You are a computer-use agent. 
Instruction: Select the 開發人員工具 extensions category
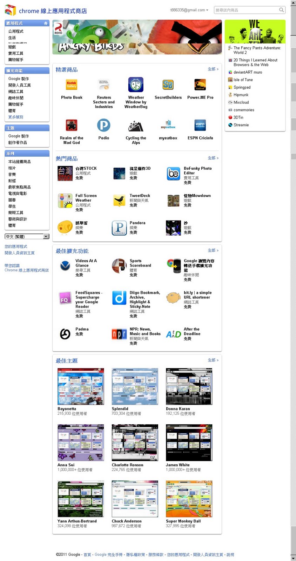(x=20, y=85)
